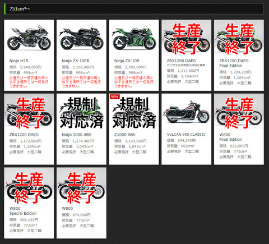The image size is (269, 244).
Task: Click the ZRX1200 DAEG Final Edition title
Action: (x=234, y=63)
